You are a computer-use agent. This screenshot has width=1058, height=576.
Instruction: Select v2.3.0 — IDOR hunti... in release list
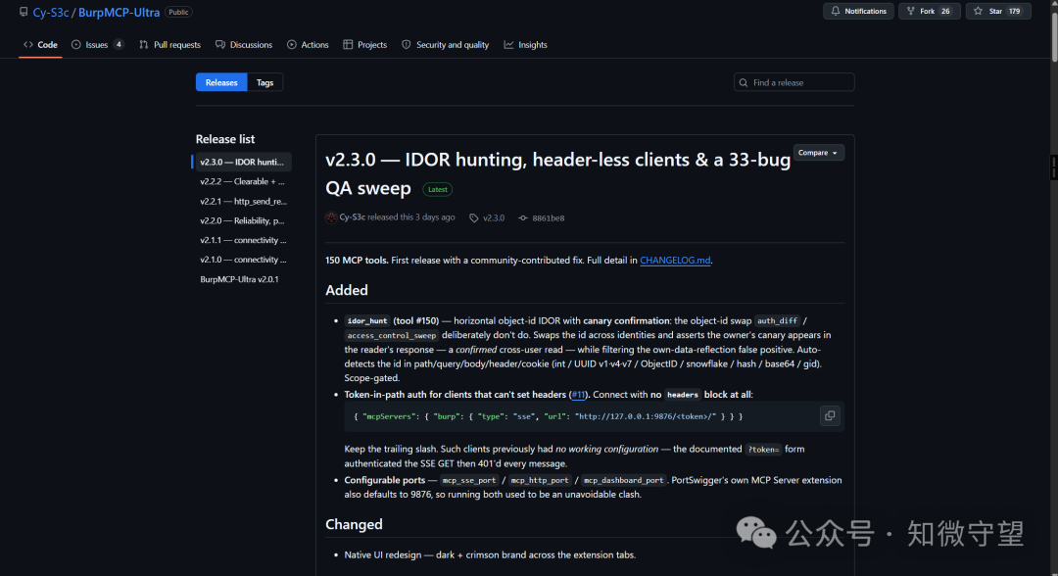pos(242,162)
